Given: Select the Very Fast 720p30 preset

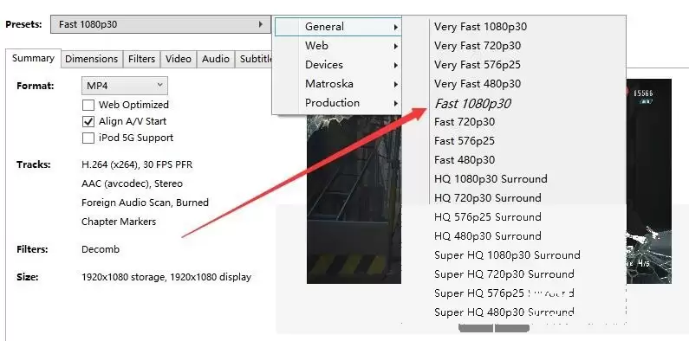Looking at the screenshot, I should coord(478,46).
